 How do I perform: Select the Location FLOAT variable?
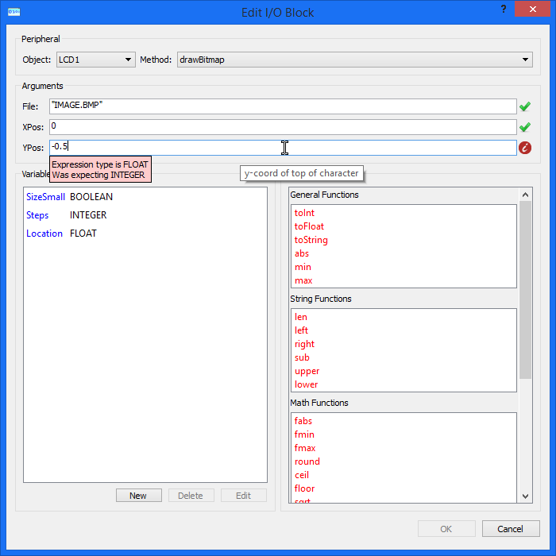coord(61,234)
